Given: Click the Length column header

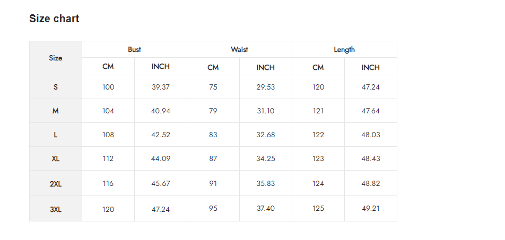Looking at the screenshot, I should (344, 50).
